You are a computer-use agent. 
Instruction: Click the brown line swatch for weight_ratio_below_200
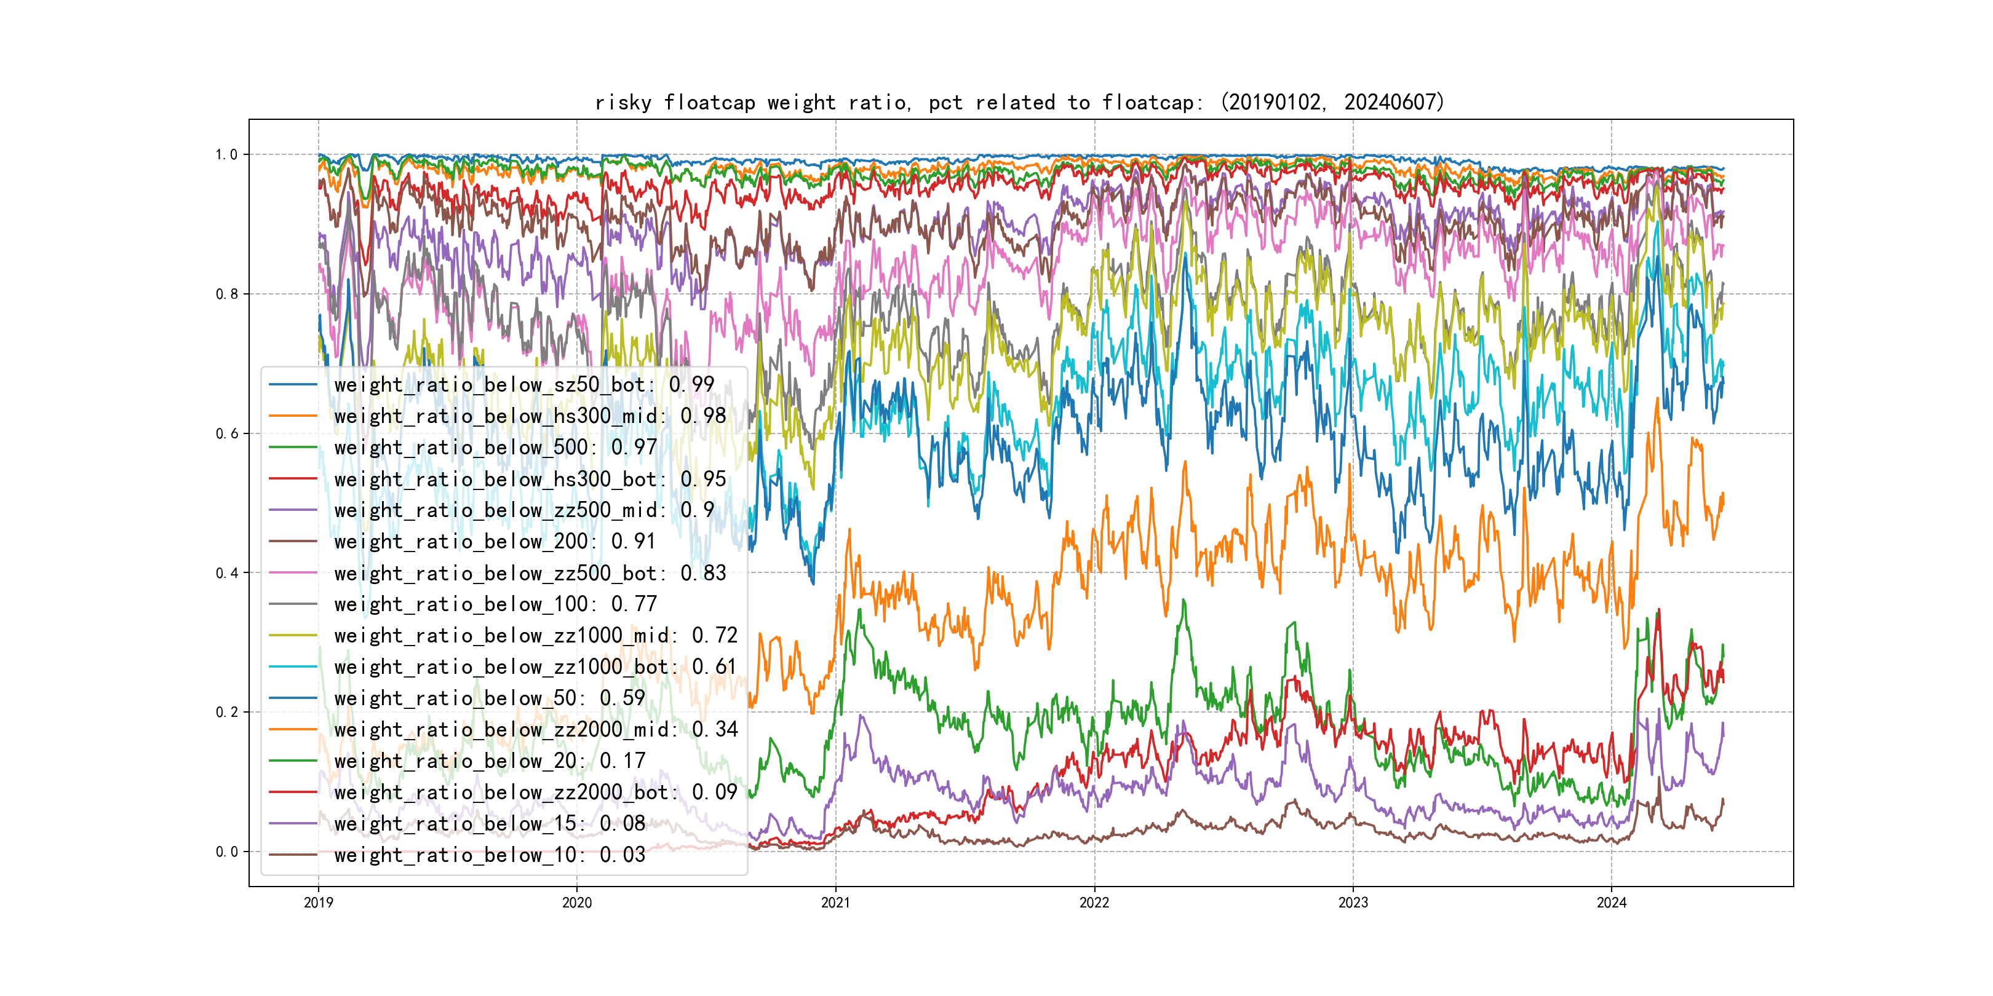pyautogui.click(x=292, y=541)
